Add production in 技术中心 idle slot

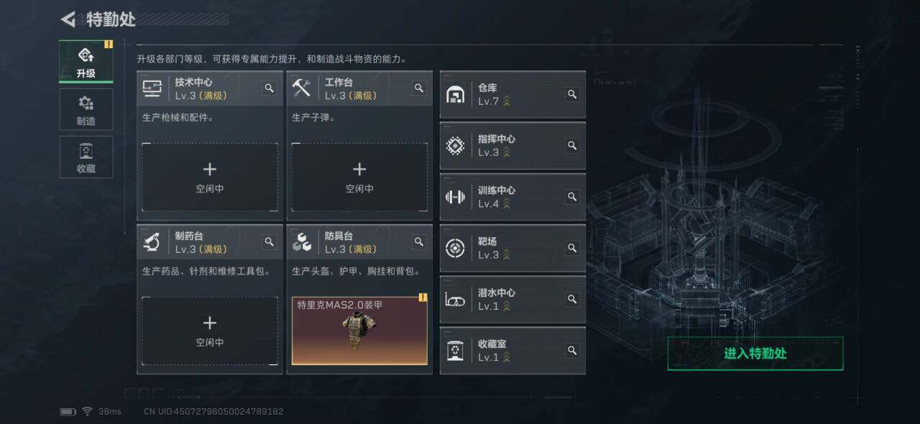point(209,177)
